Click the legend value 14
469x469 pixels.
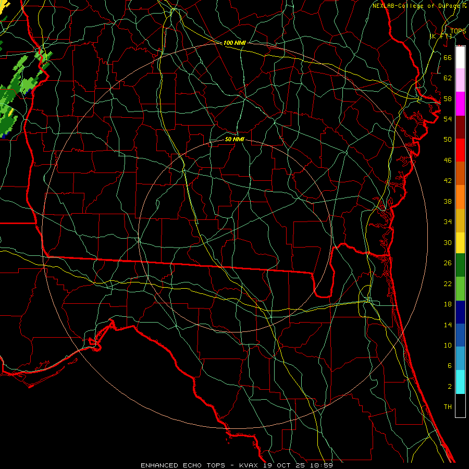click(x=448, y=325)
